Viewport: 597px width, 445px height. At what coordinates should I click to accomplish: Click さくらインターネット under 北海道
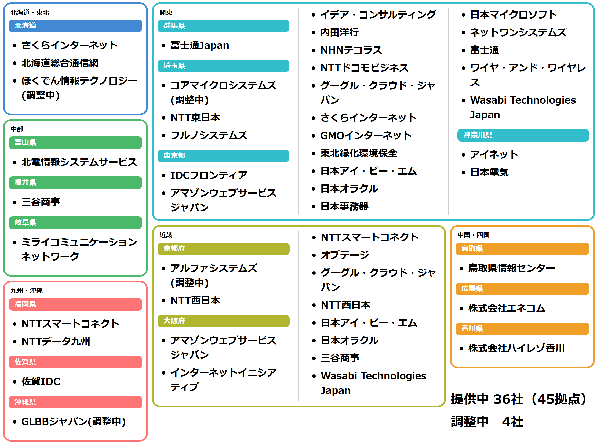pos(70,45)
